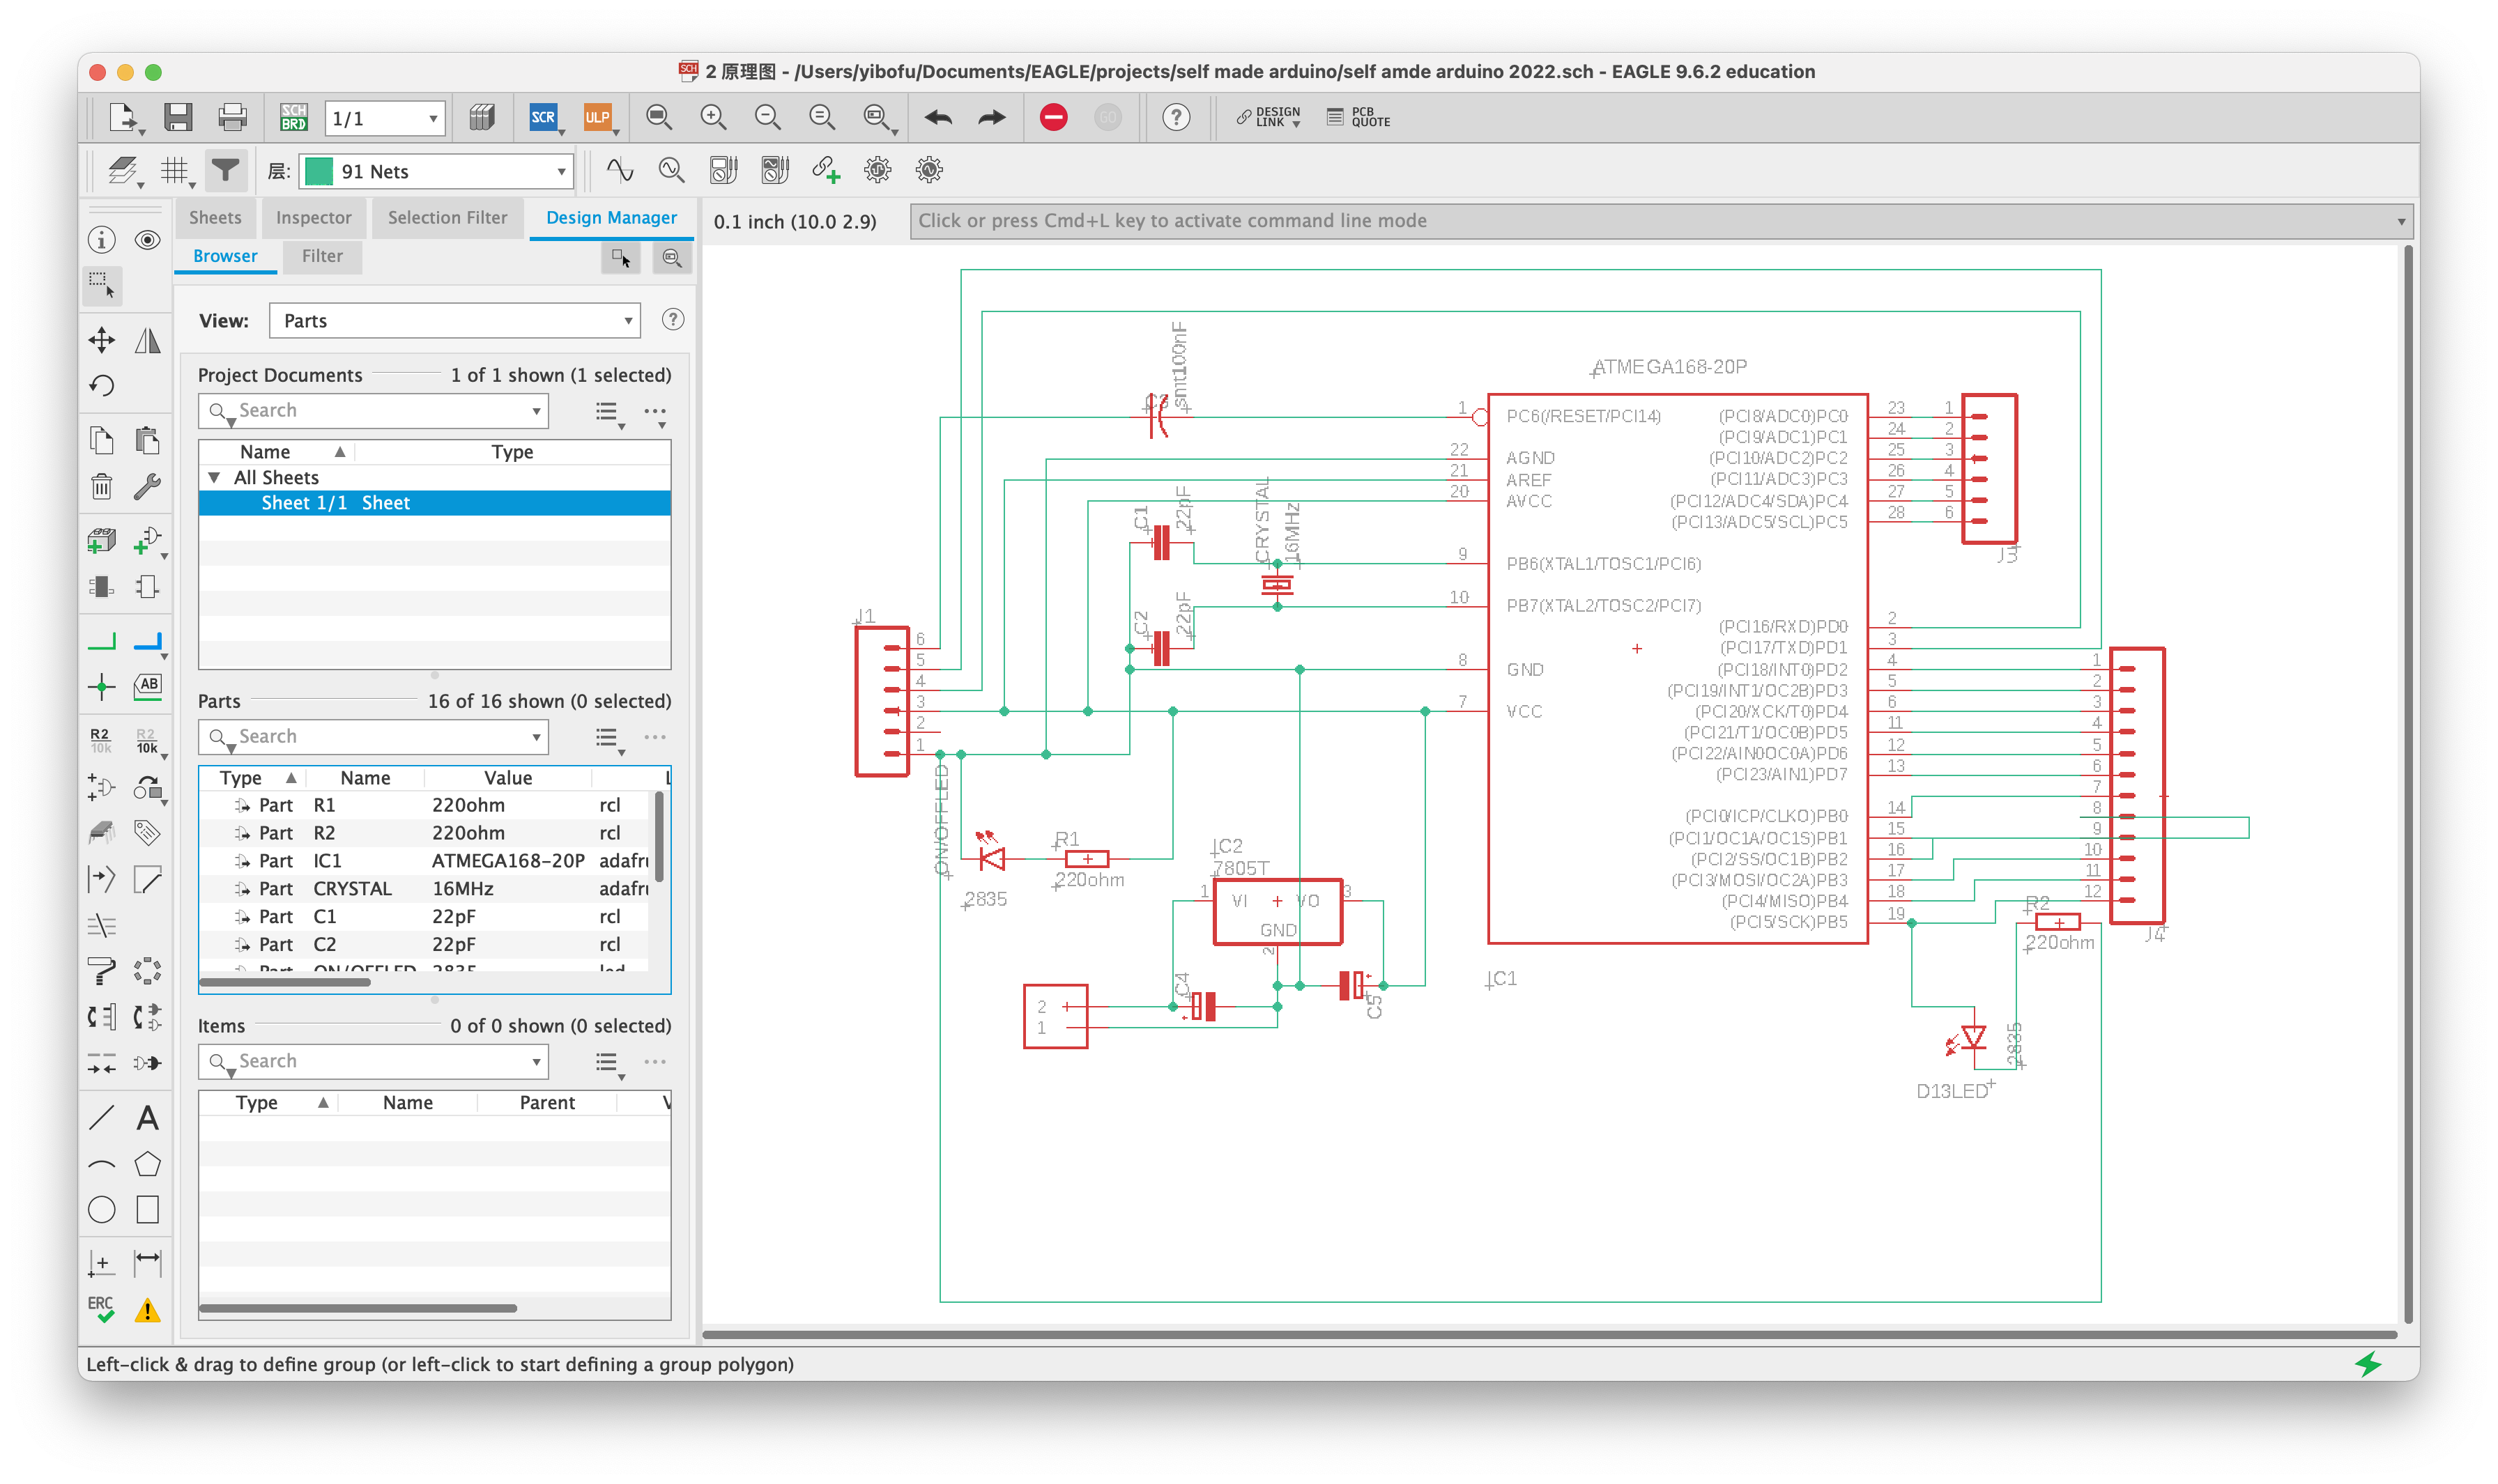2498x1484 pixels.
Task: Collapse the All Sheets tree node
Action: click(x=214, y=478)
